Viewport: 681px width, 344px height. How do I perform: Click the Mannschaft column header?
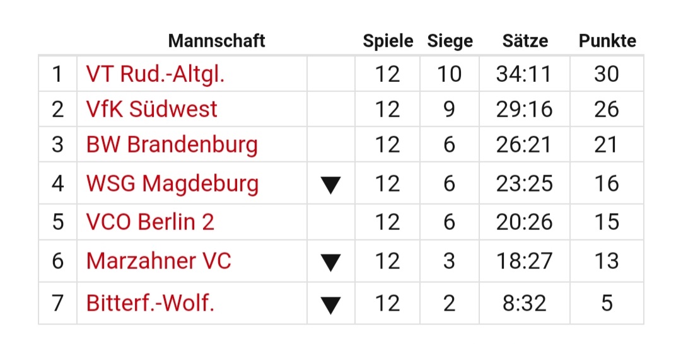pos(216,42)
